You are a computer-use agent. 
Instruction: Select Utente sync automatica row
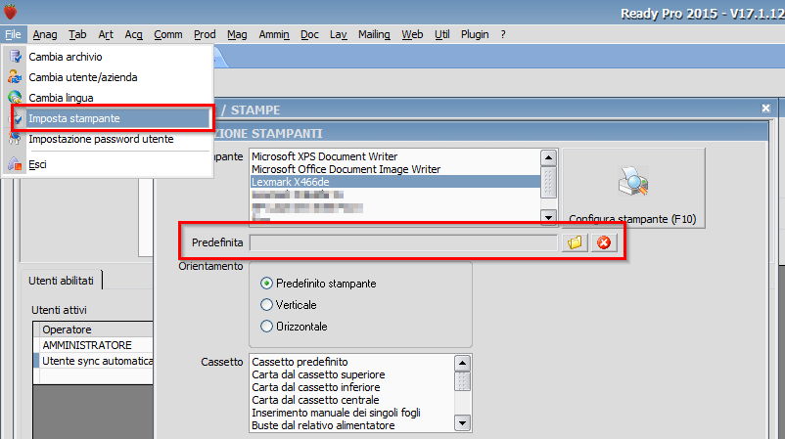click(x=94, y=361)
